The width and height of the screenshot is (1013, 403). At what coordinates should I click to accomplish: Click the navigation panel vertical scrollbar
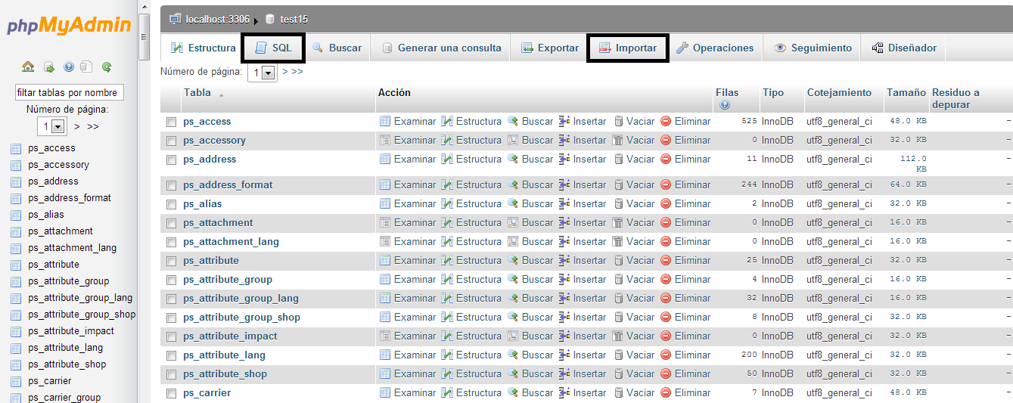click(144, 201)
